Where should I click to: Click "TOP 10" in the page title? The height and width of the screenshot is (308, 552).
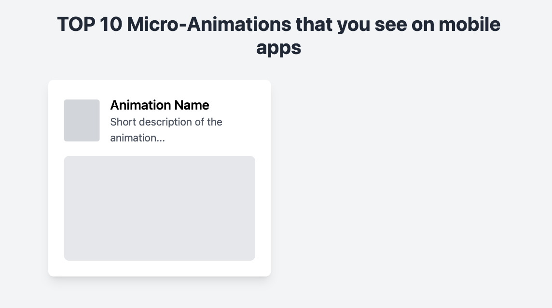point(89,24)
